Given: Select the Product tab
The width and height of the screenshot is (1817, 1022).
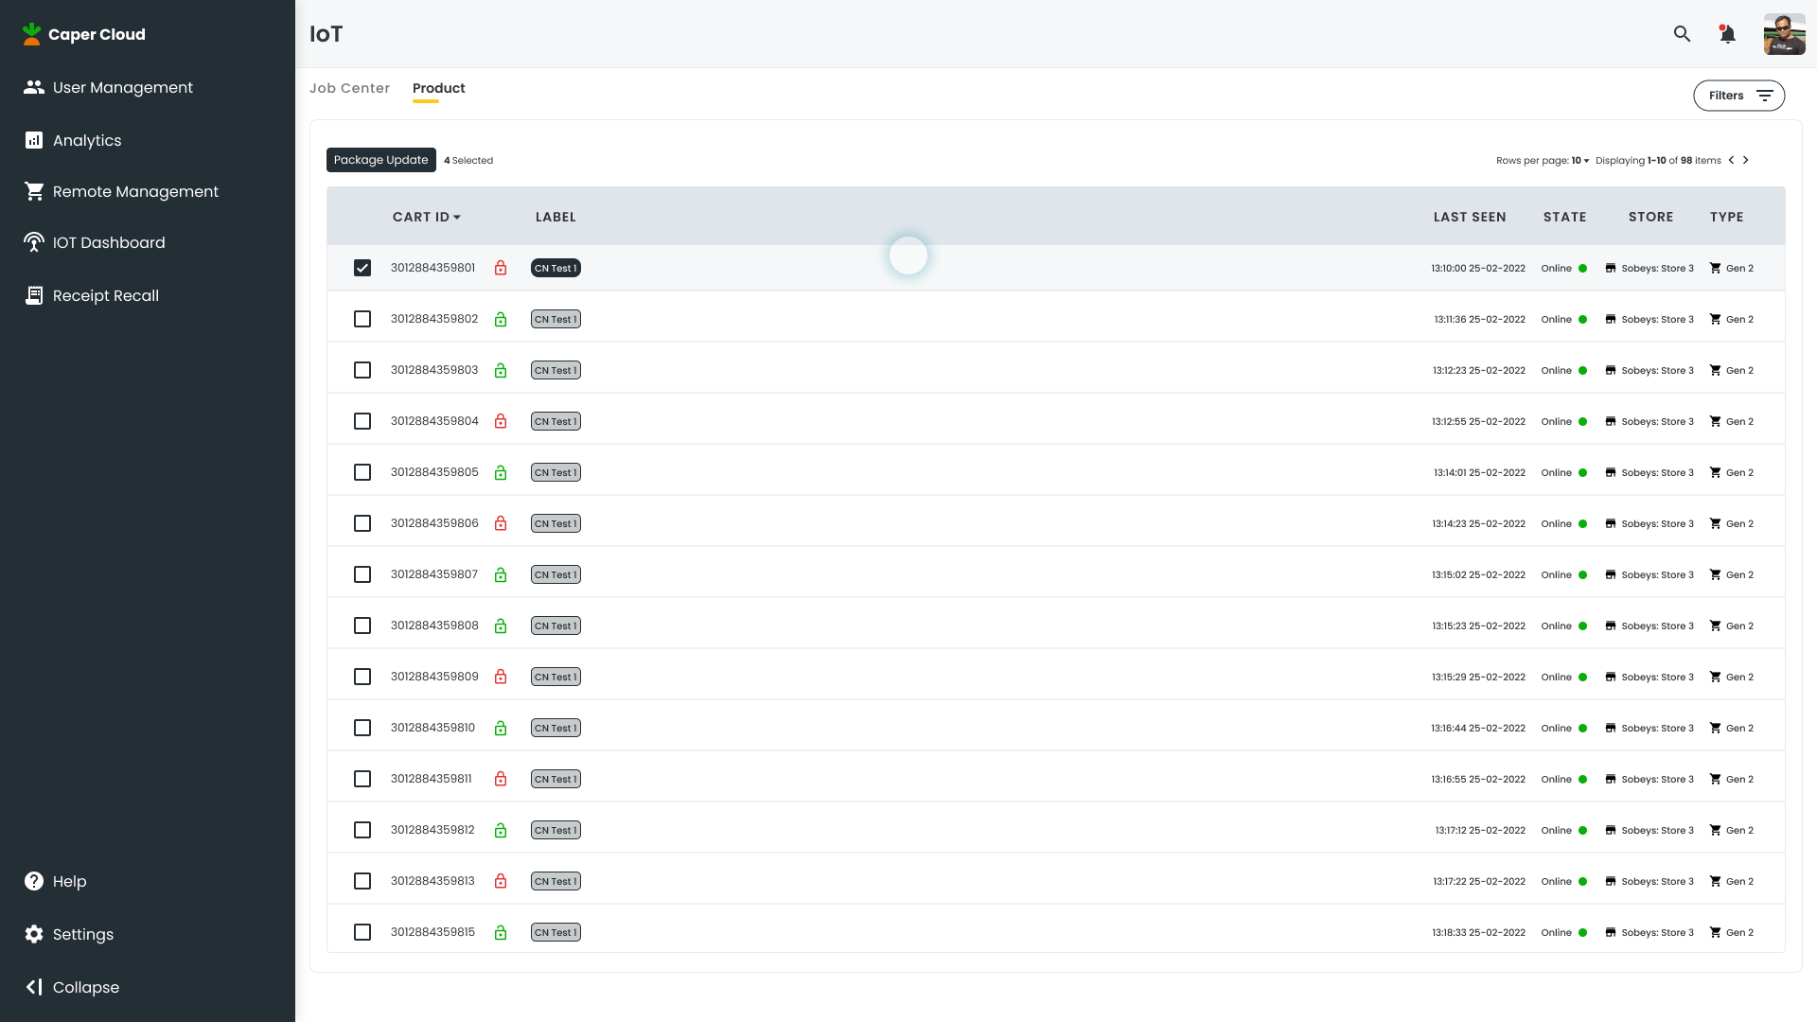Looking at the screenshot, I should pos(438,88).
